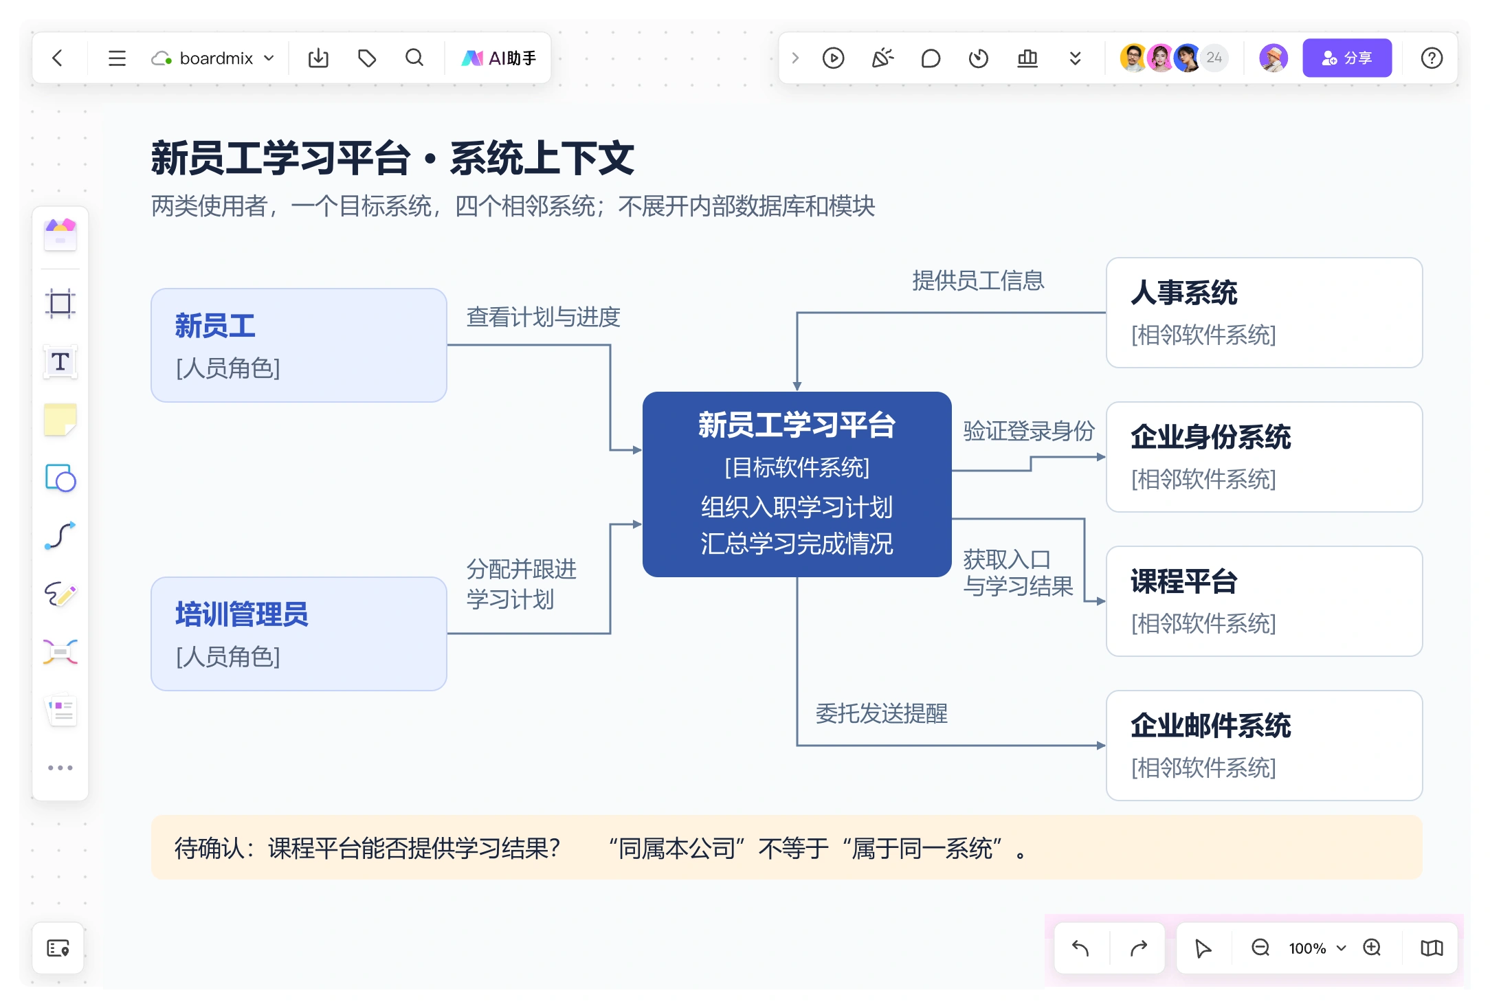Open the hamburger main menu

[117, 58]
